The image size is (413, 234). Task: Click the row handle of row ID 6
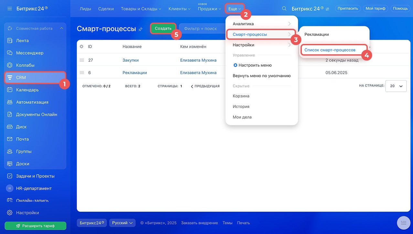coord(82,73)
